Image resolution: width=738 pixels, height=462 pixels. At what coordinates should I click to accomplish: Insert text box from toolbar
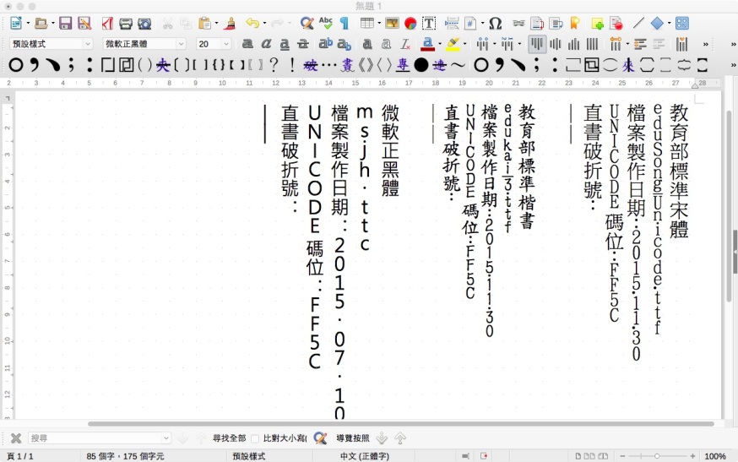point(429,24)
